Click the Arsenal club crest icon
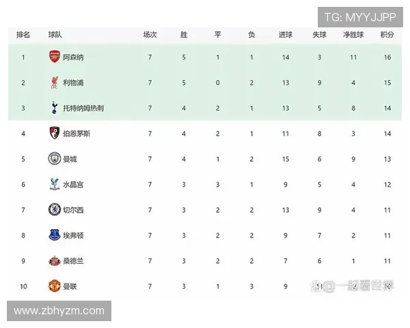The width and height of the screenshot is (410, 328). click(x=55, y=57)
